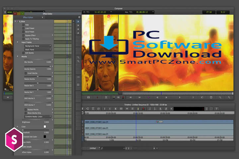Click the rewind button under the record monitor
Screen dimensions: 239x159
[x=131, y=97]
